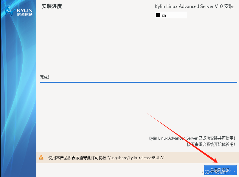The width and height of the screenshot is (239, 177).
Task: Open the cn keyboard layout selector
Action: [x=170, y=15]
